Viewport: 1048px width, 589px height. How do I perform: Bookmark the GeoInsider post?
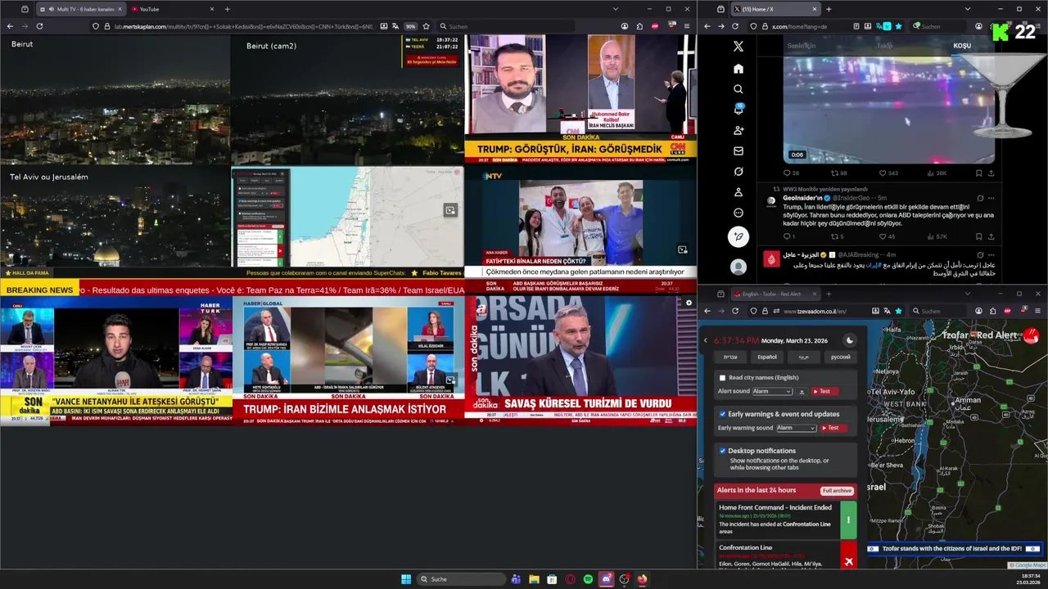click(x=978, y=237)
